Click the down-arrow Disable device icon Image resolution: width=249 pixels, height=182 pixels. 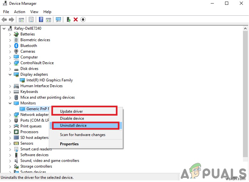click(x=83, y=19)
